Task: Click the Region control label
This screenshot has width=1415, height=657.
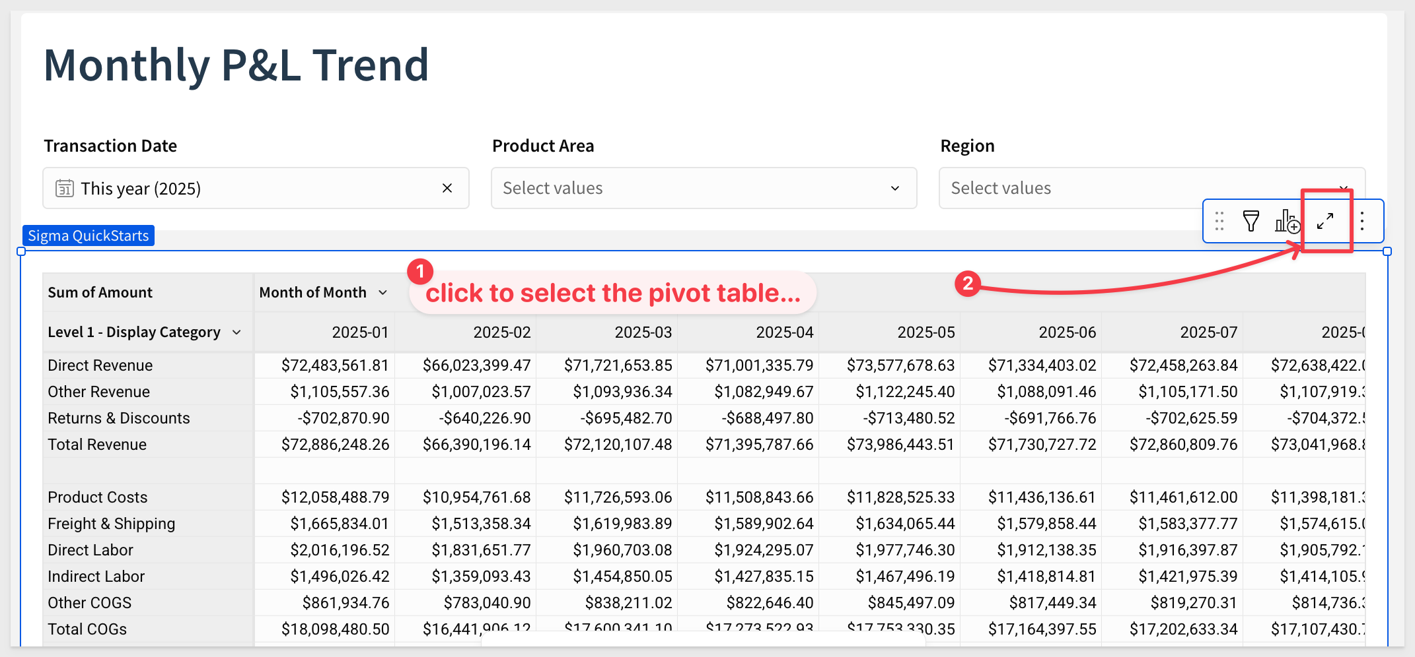Action: click(967, 146)
